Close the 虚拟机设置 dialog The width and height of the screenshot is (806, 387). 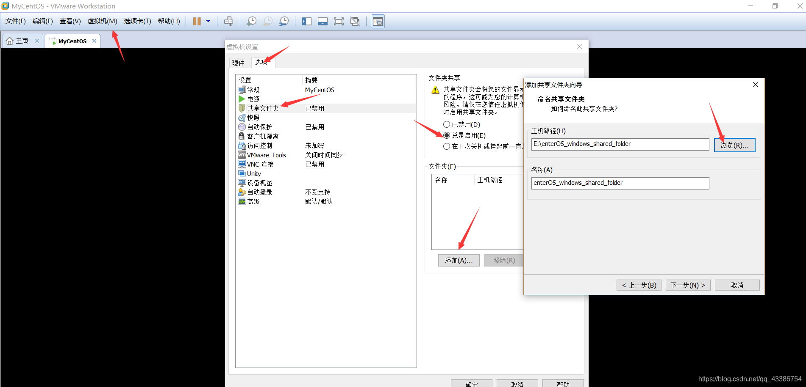[x=580, y=47]
